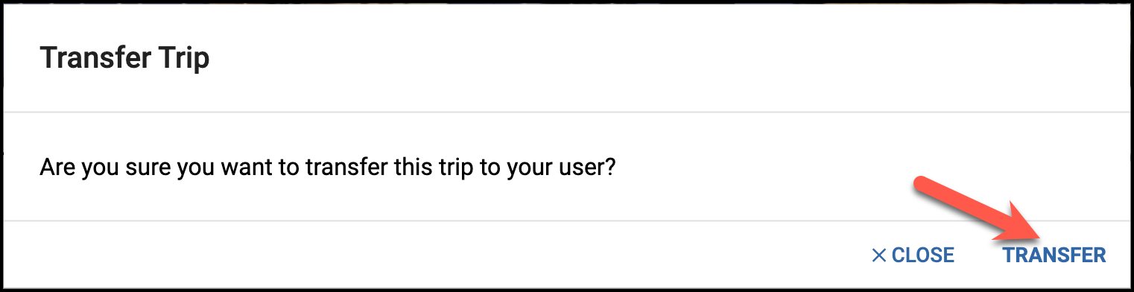Click divider line above the footer buttons
This screenshot has height=292, width=1134.
tap(567, 220)
